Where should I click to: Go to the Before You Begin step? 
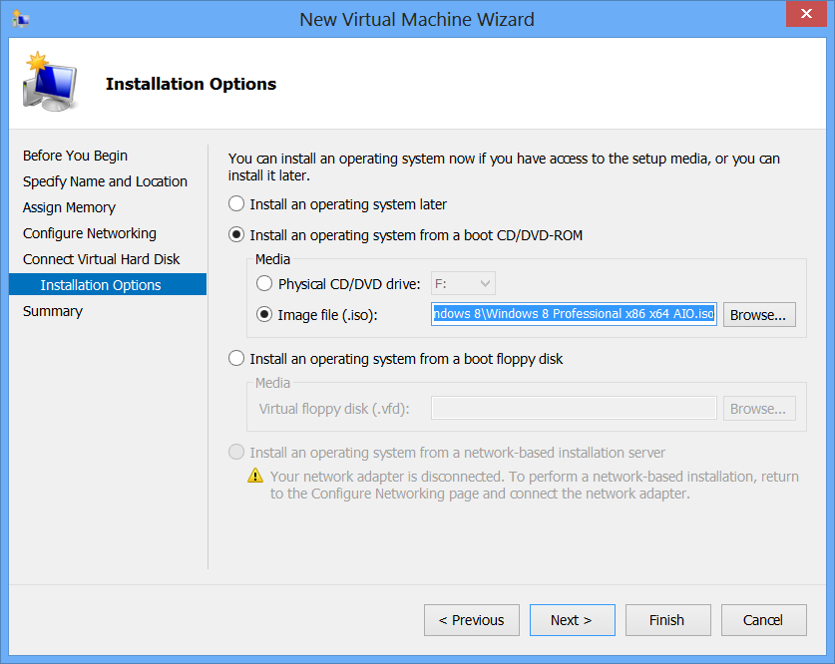[x=75, y=156]
